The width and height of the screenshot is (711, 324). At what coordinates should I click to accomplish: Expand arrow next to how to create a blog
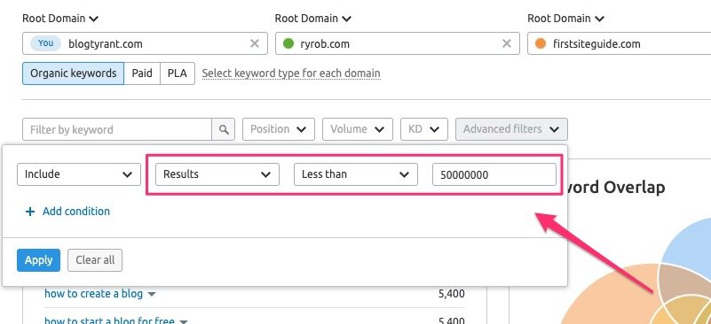(152, 294)
